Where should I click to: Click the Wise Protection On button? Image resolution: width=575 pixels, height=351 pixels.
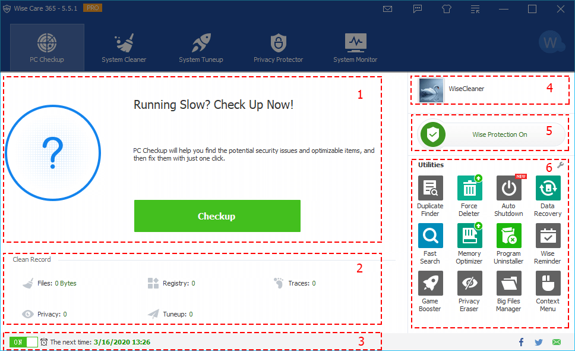point(491,134)
